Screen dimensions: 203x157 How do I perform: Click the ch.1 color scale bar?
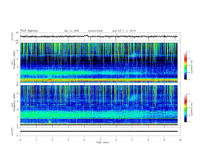click(185, 66)
